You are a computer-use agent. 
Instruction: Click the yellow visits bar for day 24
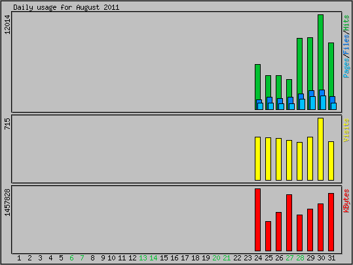pos(258,158)
